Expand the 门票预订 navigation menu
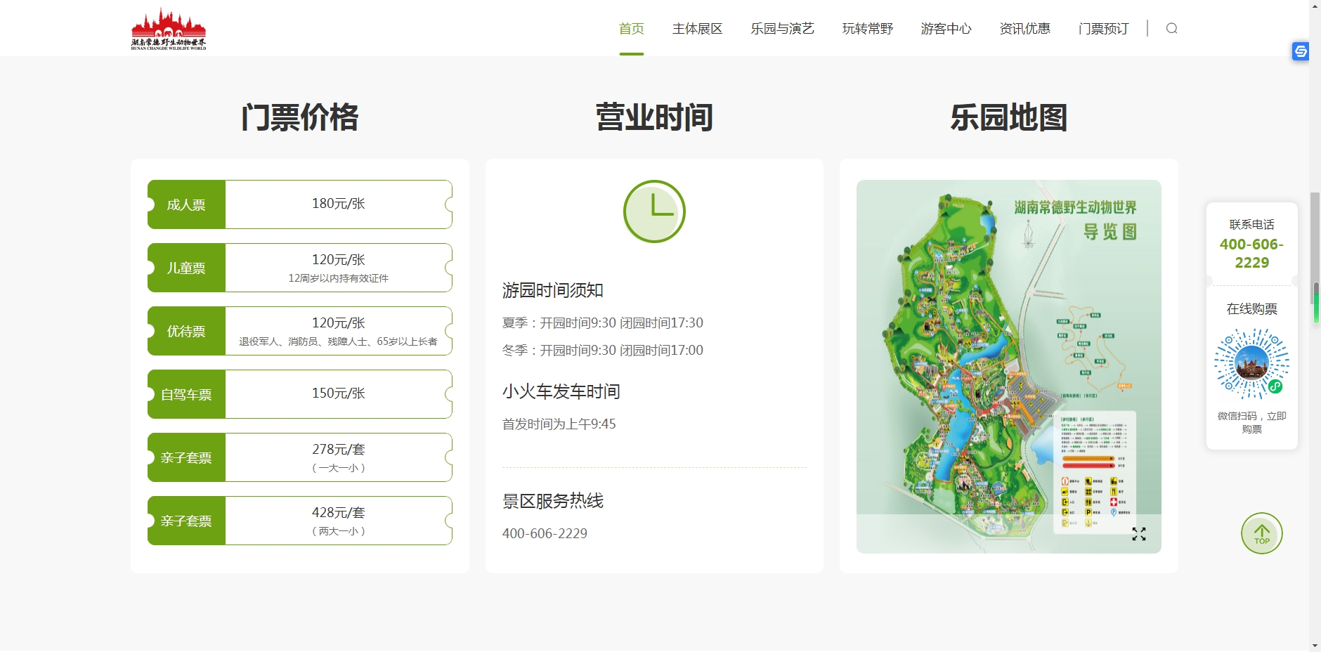The image size is (1321, 652). [1103, 29]
